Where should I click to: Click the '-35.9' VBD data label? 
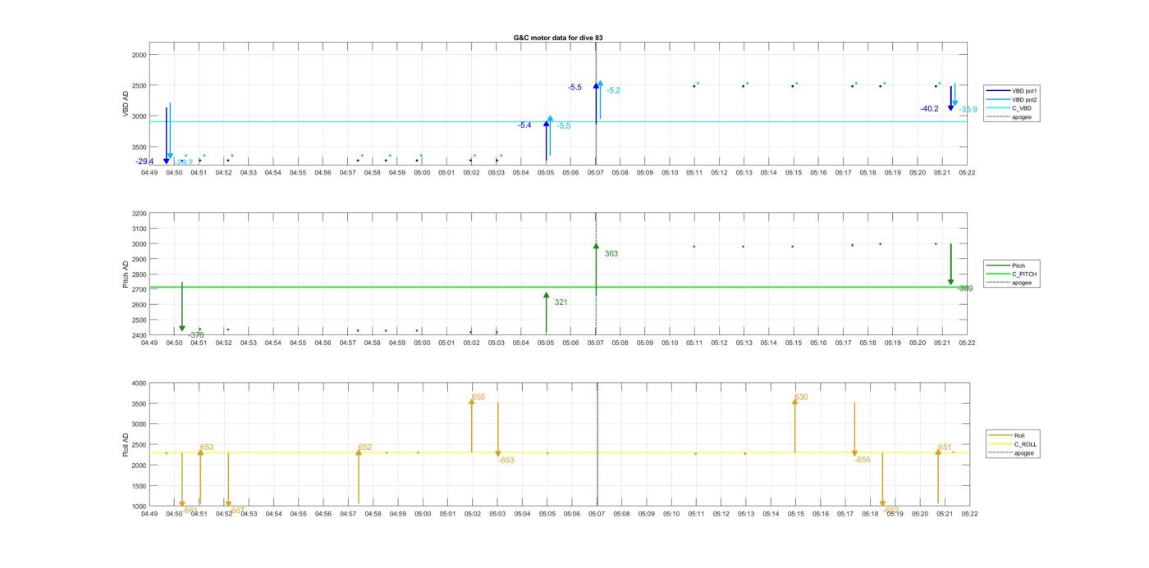point(968,110)
